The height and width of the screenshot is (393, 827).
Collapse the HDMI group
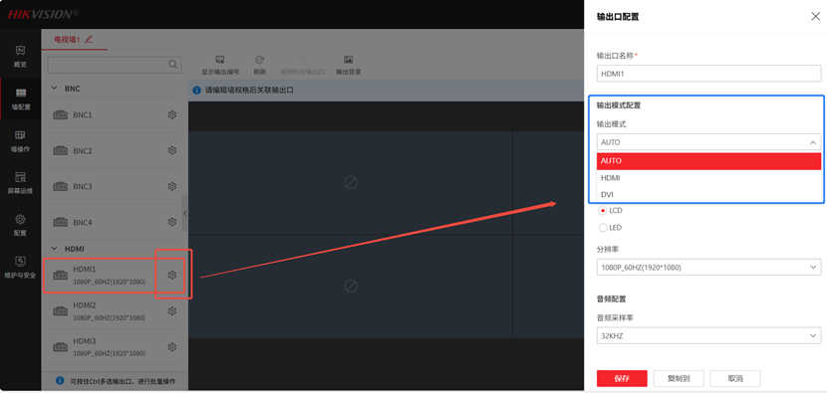(x=55, y=249)
